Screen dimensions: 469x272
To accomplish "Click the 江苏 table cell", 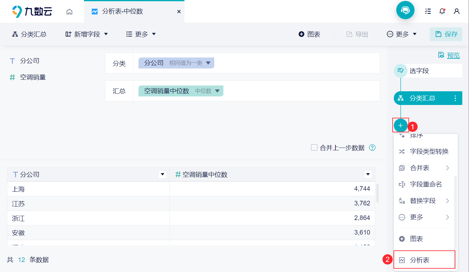I will pos(88,204).
